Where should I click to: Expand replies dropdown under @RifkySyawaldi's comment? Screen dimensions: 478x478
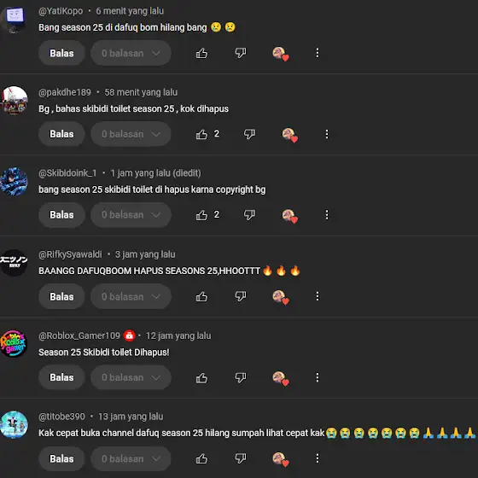point(131,296)
